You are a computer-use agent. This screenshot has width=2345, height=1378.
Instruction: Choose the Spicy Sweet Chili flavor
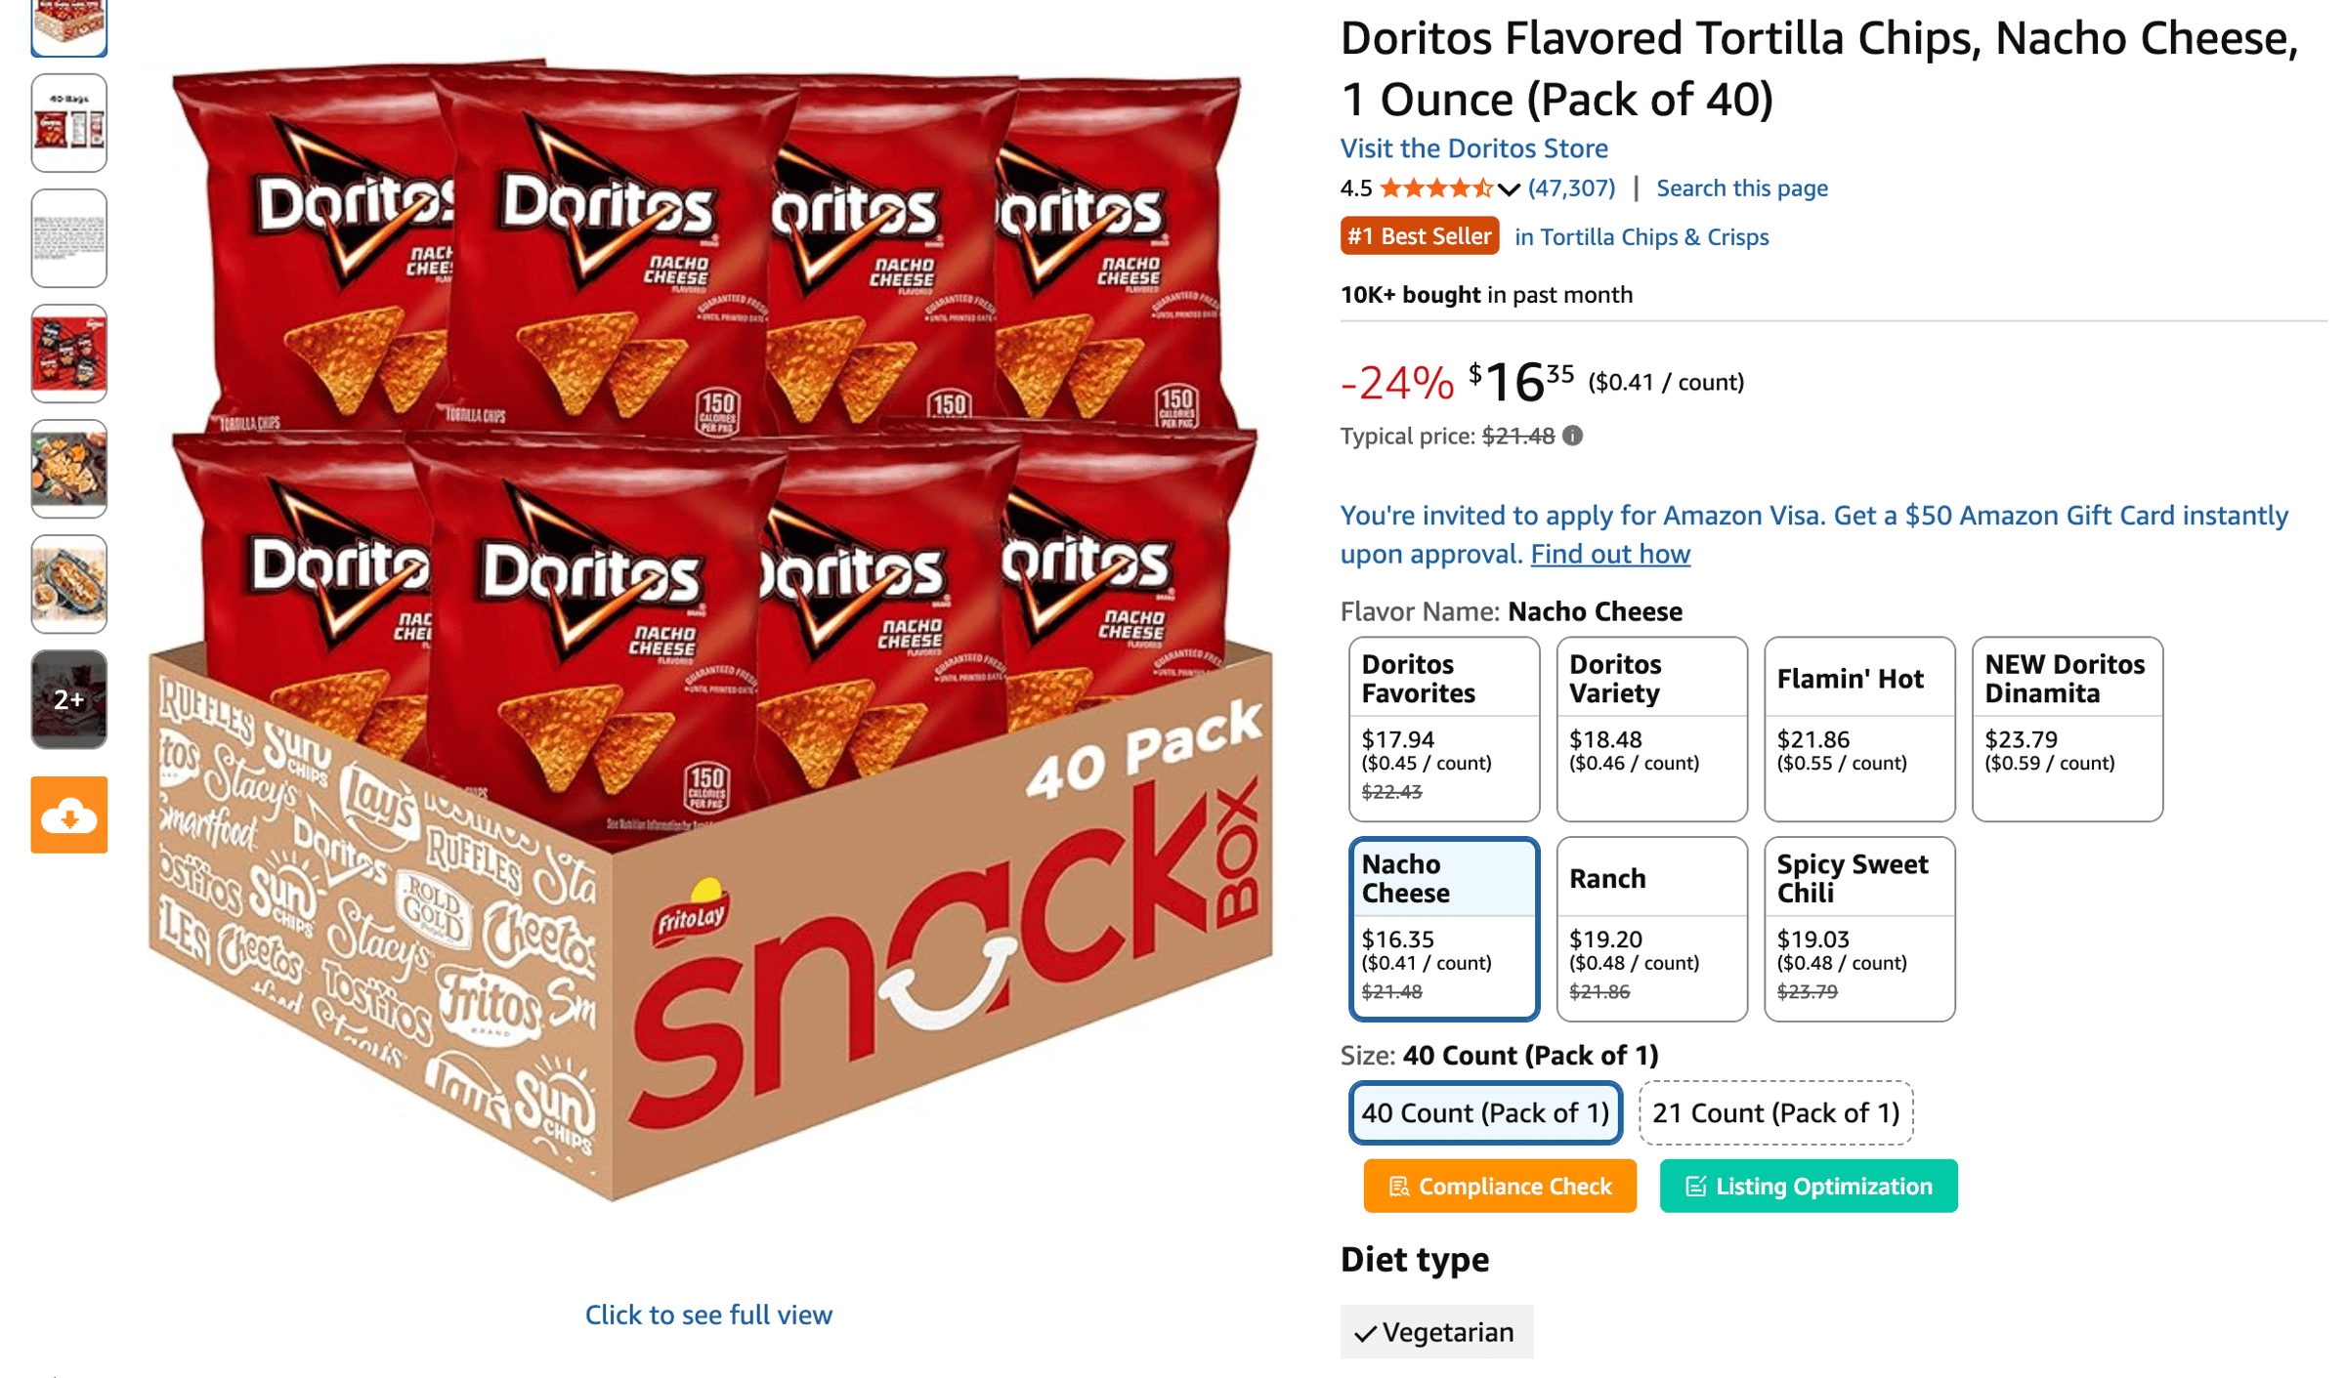tap(1857, 928)
